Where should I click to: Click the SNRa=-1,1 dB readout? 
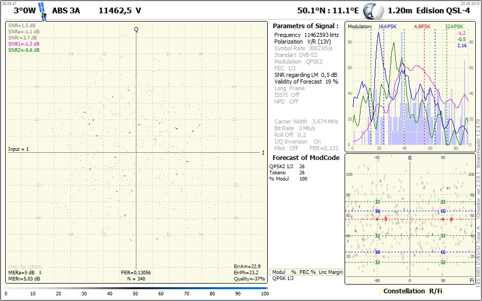pyautogui.click(x=24, y=32)
